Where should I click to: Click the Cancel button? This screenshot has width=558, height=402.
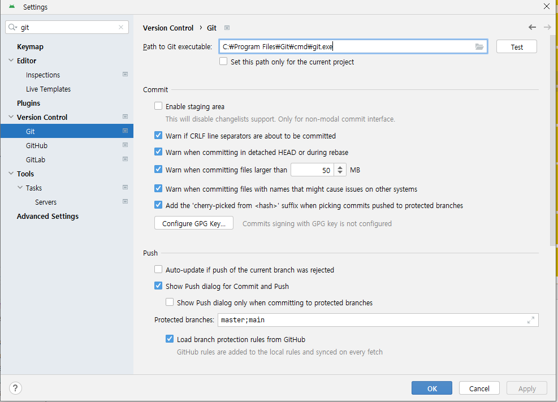(x=479, y=388)
